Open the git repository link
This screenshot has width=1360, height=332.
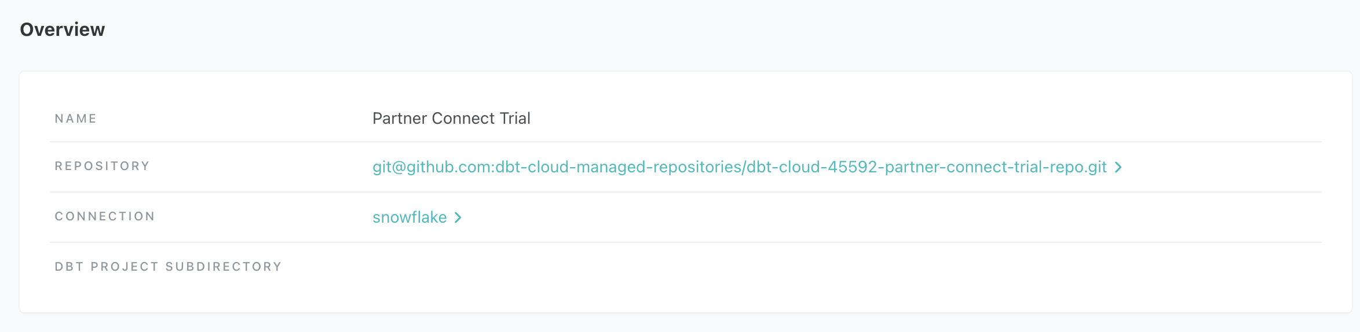click(x=739, y=167)
